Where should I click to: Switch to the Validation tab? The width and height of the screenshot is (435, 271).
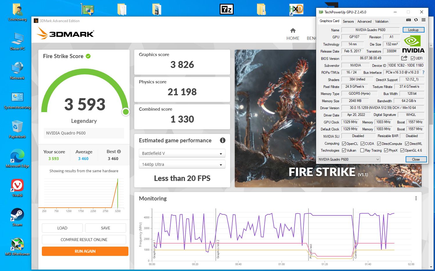coord(382,21)
